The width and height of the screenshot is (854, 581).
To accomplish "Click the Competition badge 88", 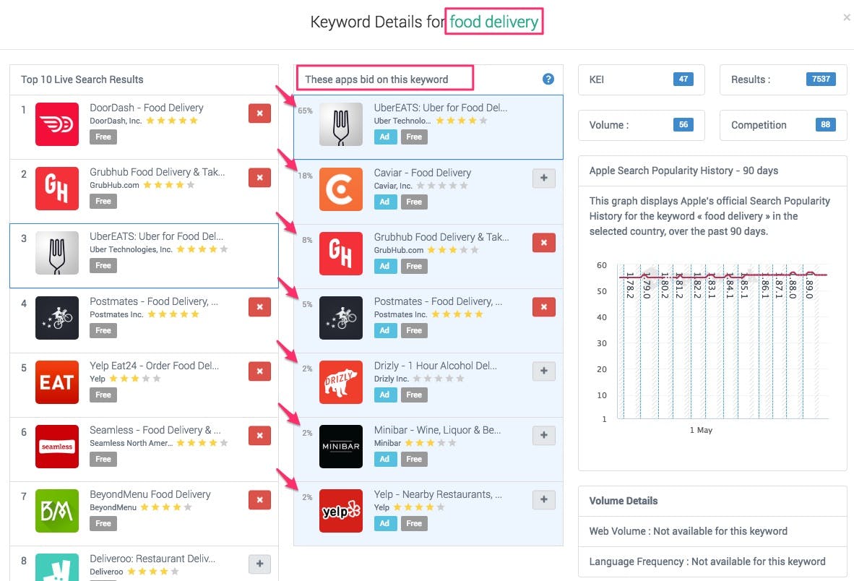I will tap(825, 125).
